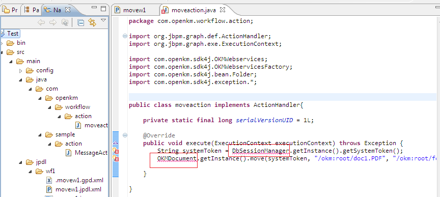Select the wf1 folder icon

(39, 171)
